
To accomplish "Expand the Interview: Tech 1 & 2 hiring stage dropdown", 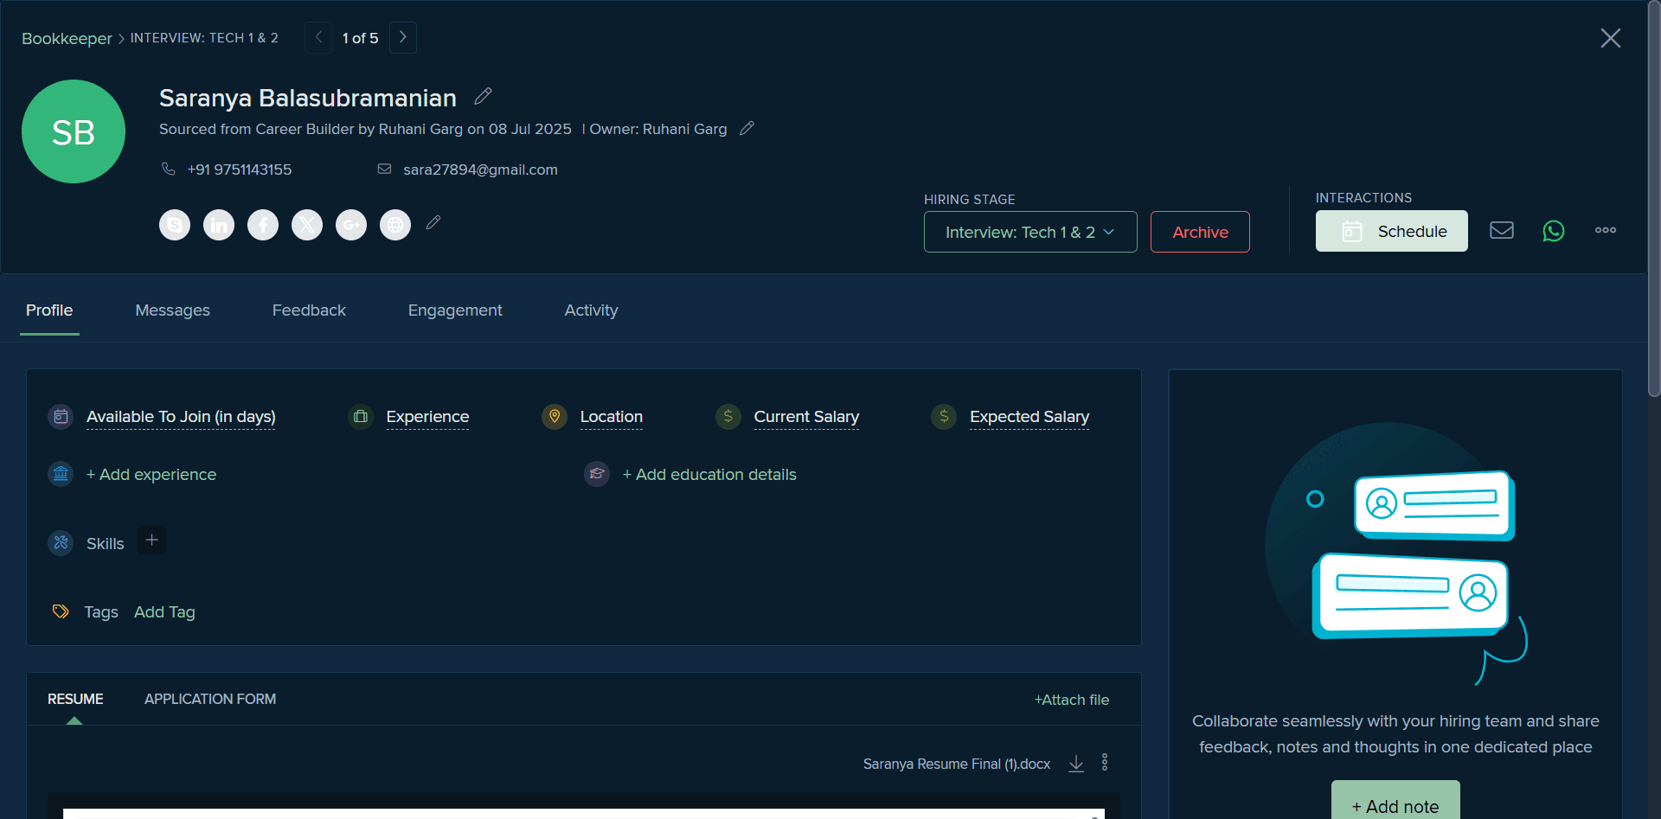I will coord(1030,232).
